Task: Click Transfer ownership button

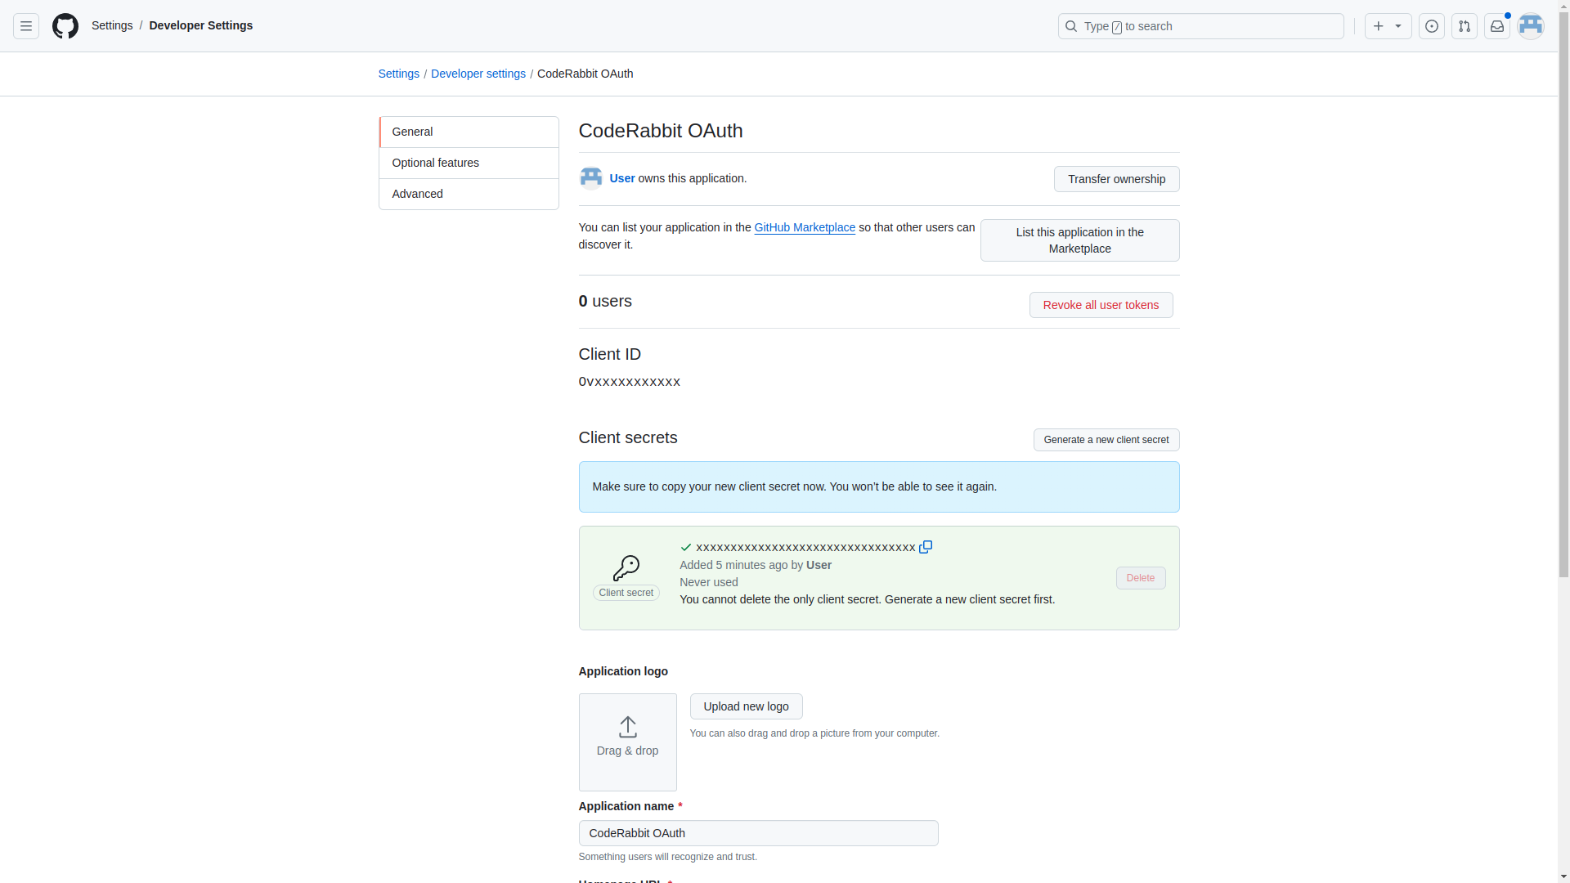Action: pos(1116,179)
